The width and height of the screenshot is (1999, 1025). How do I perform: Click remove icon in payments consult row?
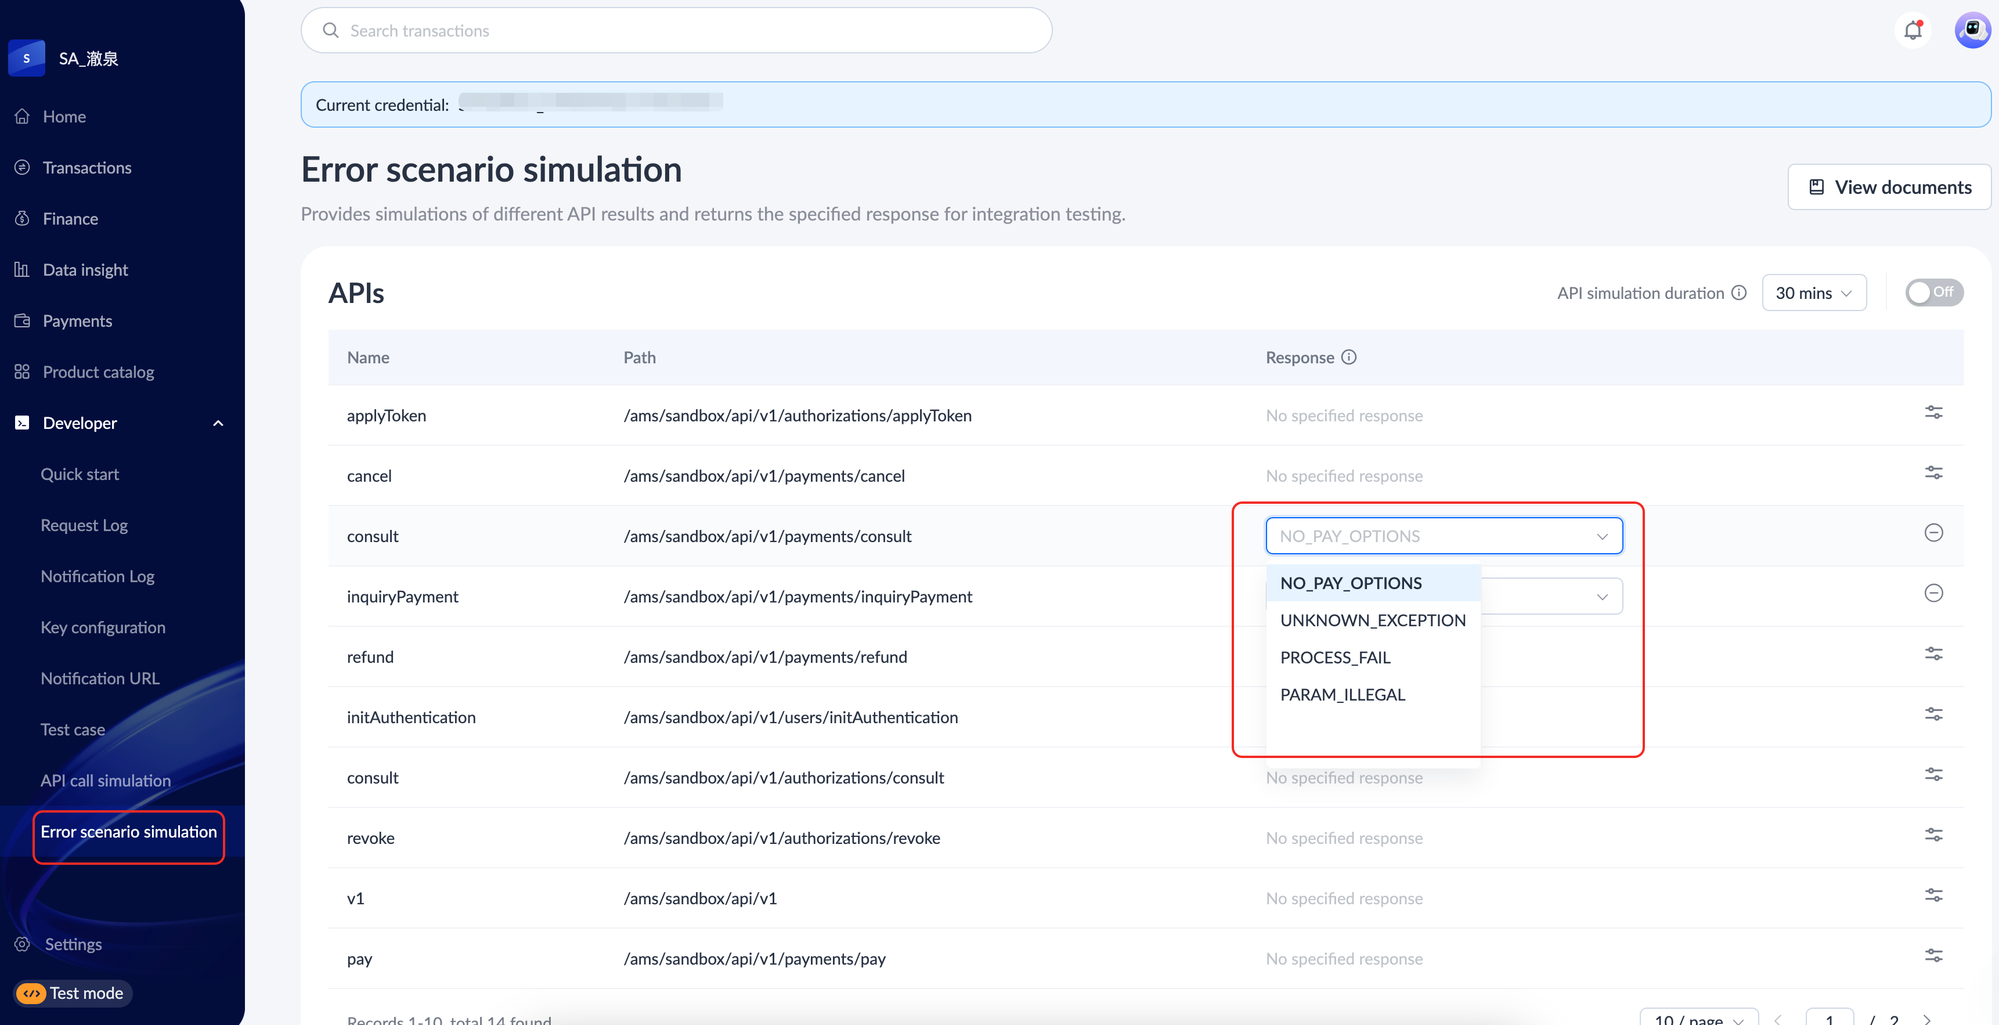click(x=1933, y=533)
